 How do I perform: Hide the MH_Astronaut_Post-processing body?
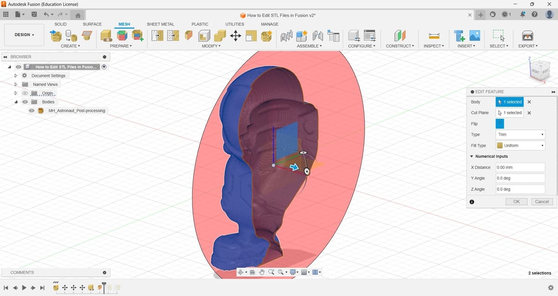coord(32,111)
